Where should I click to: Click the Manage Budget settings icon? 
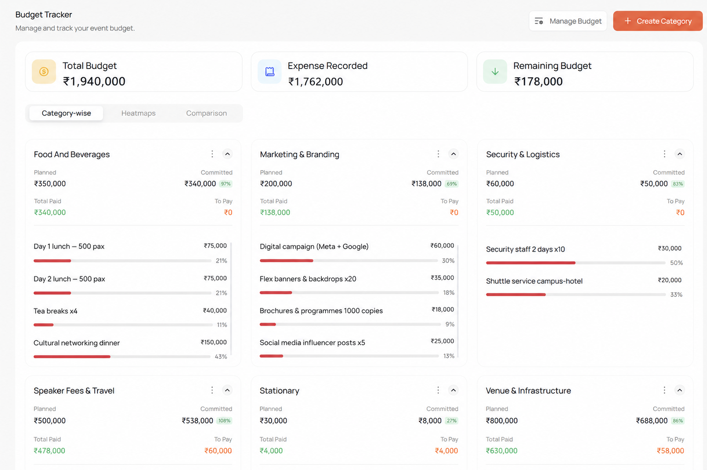pos(539,21)
